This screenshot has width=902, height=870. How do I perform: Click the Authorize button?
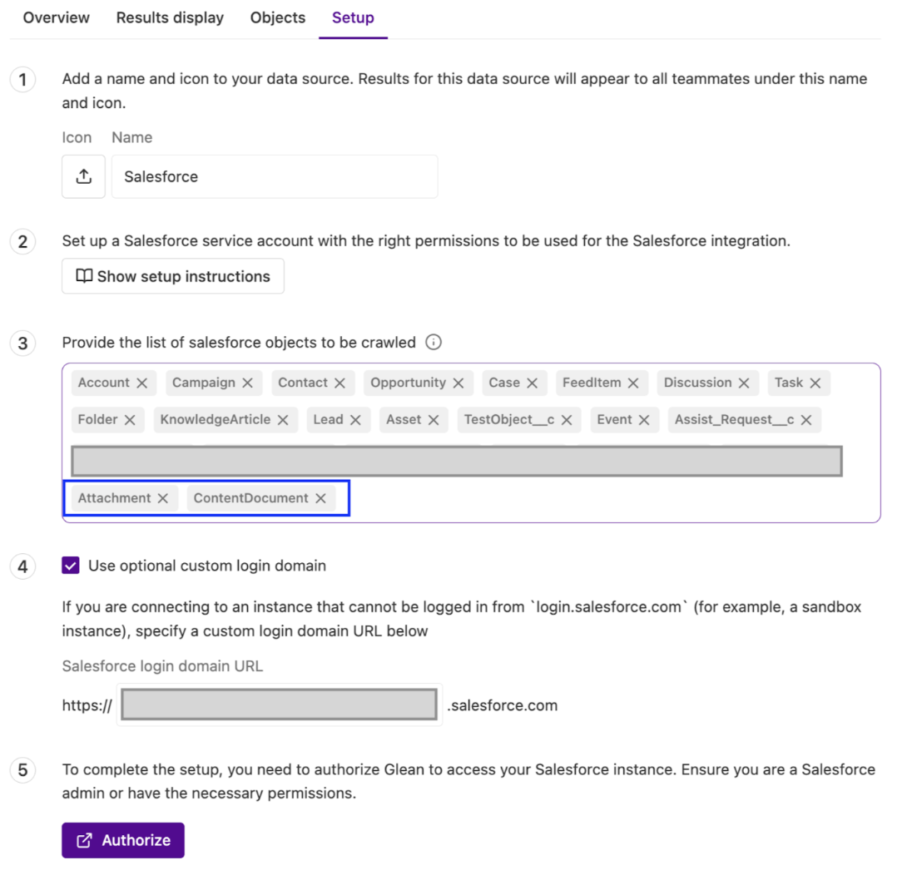tap(122, 840)
